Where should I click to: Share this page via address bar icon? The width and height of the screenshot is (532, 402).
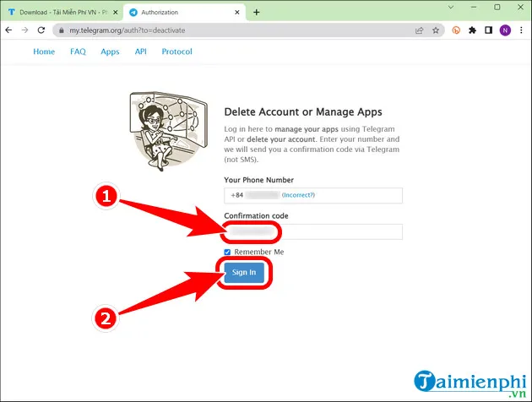point(420,30)
